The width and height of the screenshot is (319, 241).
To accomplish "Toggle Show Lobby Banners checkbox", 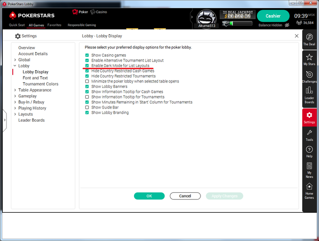I will click(87, 87).
